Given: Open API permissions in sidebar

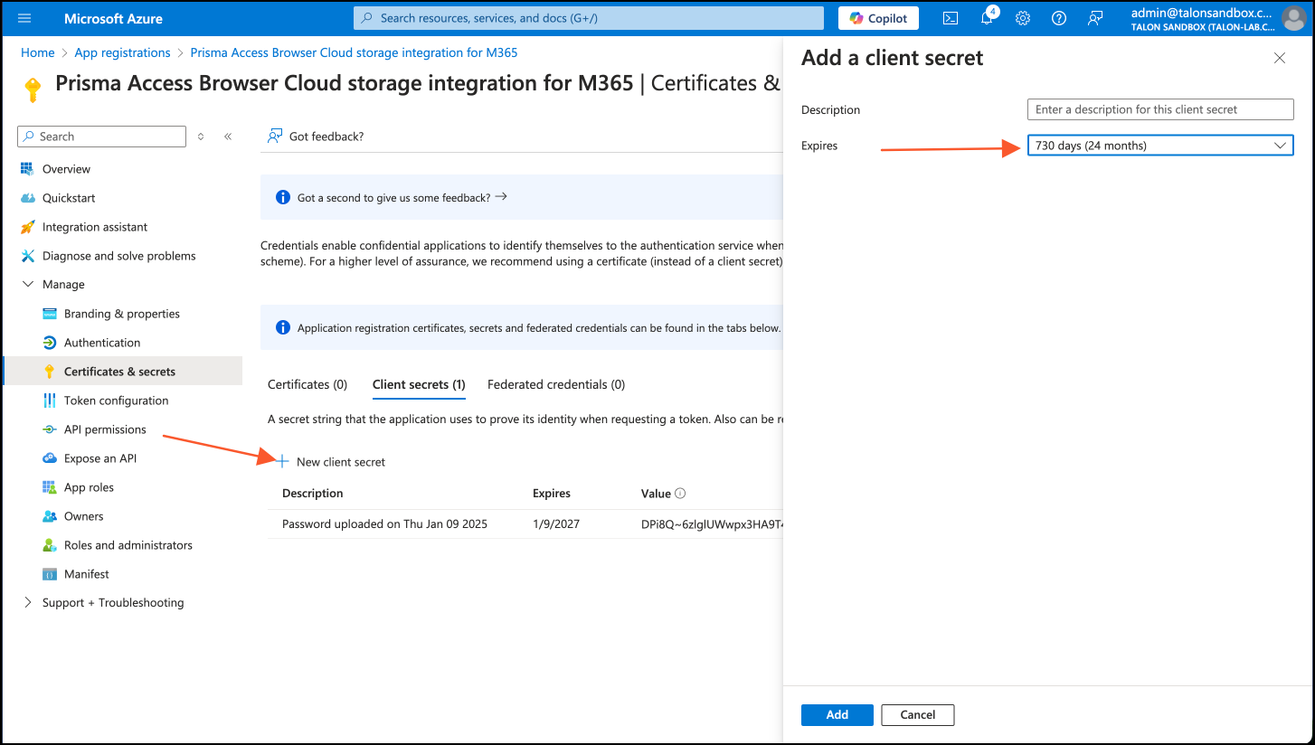Looking at the screenshot, I should click(105, 429).
